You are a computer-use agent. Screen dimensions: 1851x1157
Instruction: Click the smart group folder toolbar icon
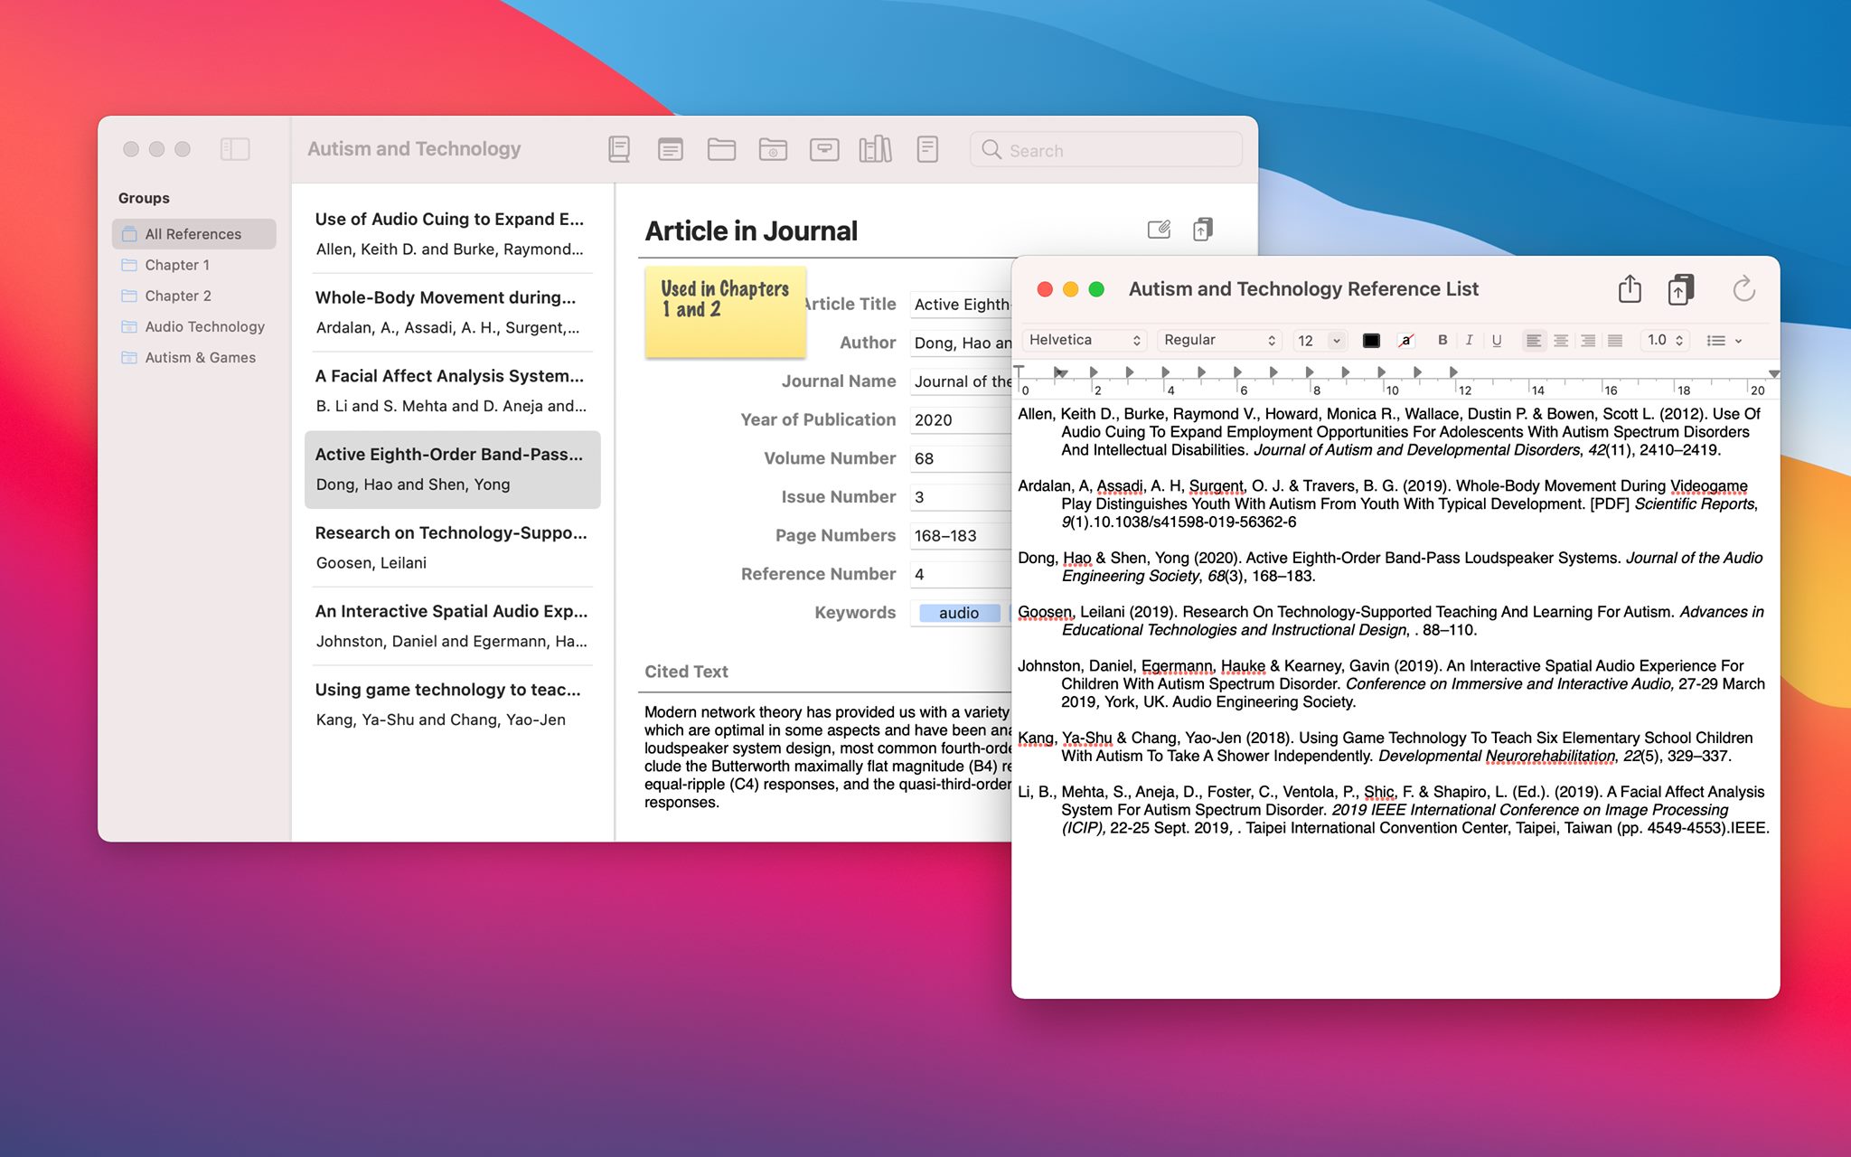point(773,149)
